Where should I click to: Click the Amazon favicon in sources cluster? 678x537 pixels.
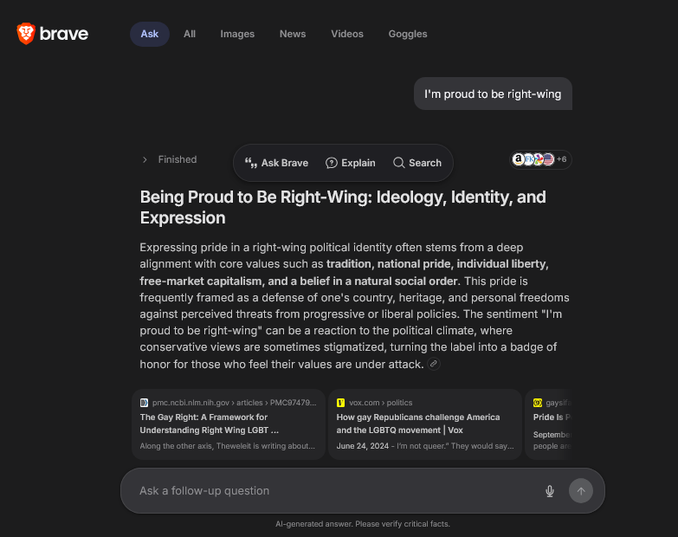tap(518, 159)
